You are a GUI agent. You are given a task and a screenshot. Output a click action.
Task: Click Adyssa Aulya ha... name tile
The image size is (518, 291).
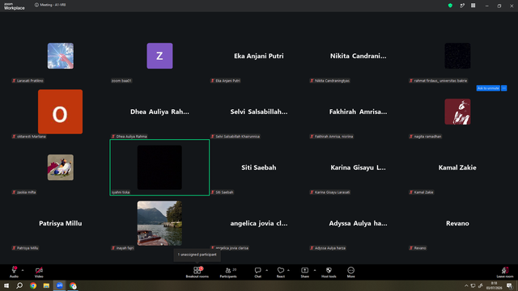pyautogui.click(x=358, y=223)
